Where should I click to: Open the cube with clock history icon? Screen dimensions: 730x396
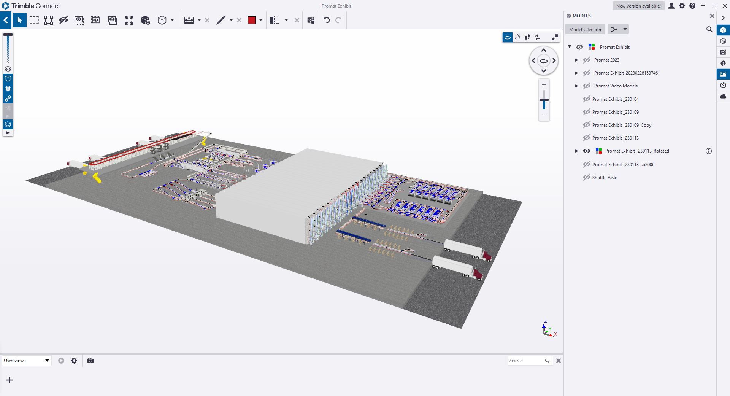[145, 20]
